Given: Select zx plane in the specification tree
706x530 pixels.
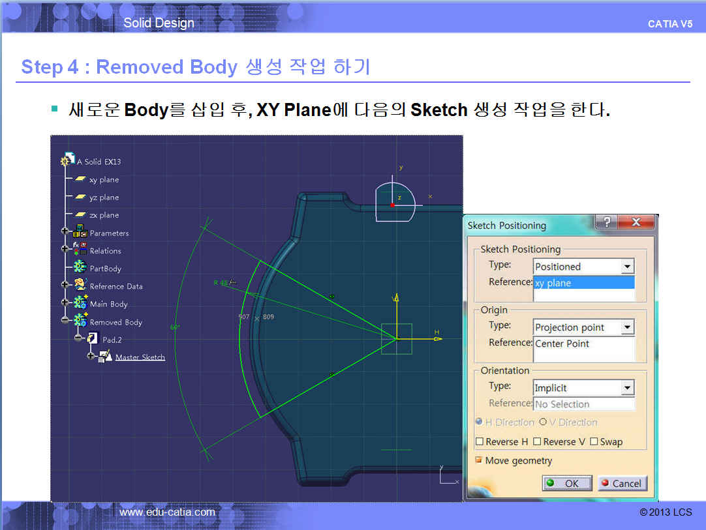Looking at the screenshot, I should (104, 215).
